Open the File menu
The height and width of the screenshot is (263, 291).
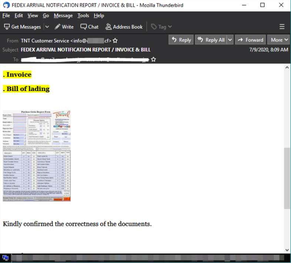pos(6,16)
